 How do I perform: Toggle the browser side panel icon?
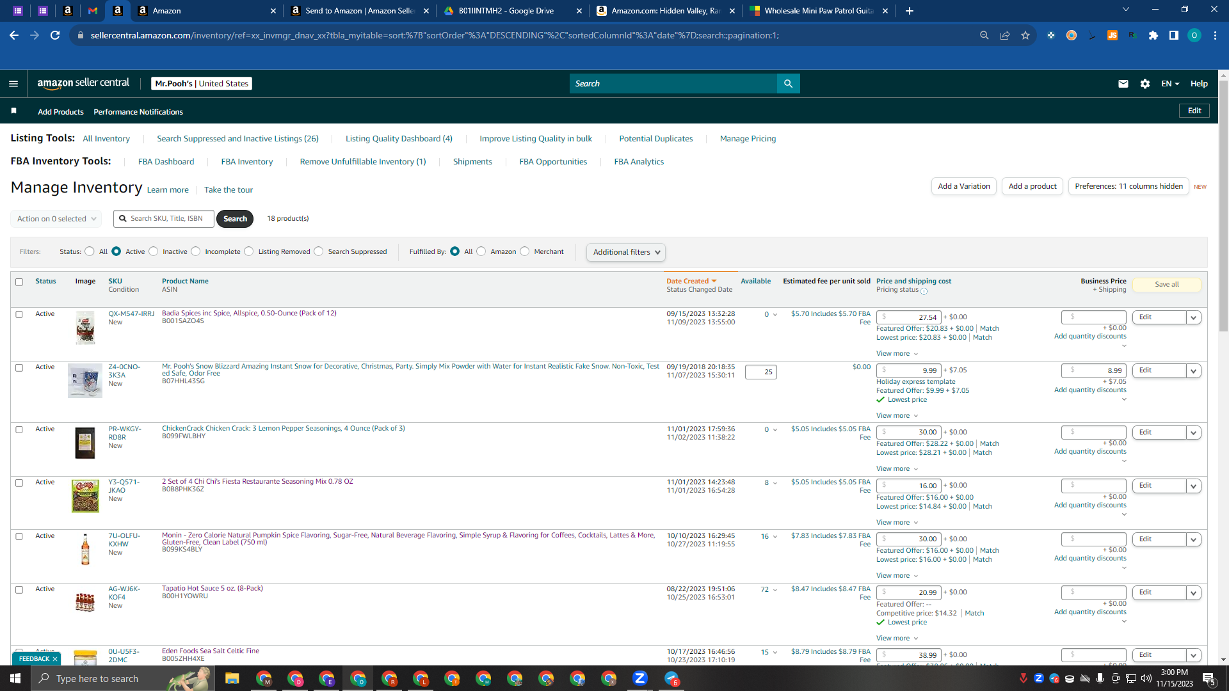click(1174, 35)
